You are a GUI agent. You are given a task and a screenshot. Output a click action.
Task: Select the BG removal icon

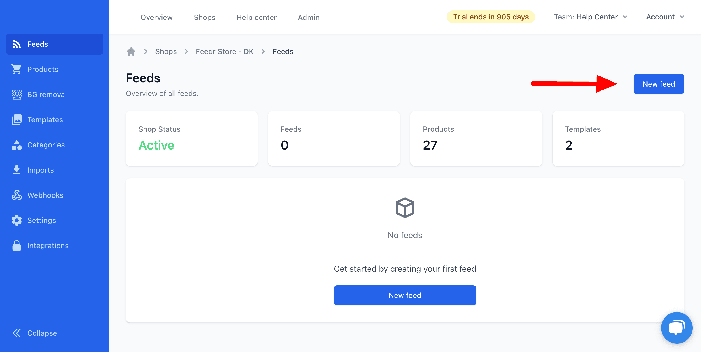17,94
